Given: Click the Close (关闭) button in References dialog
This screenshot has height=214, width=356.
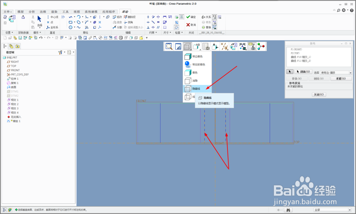Looking at the screenshot, I should pos(319,94).
